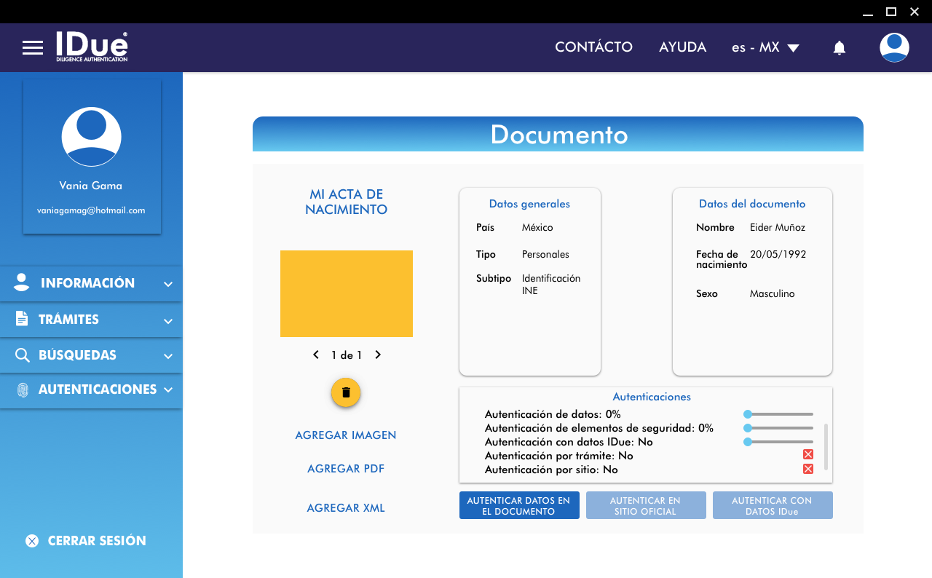Open the hamburger menu

click(33, 48)
